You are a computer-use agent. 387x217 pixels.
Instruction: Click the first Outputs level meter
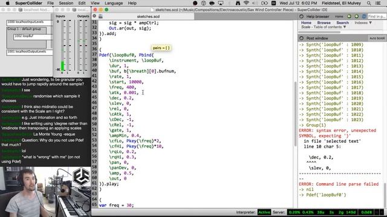point(79,46)
